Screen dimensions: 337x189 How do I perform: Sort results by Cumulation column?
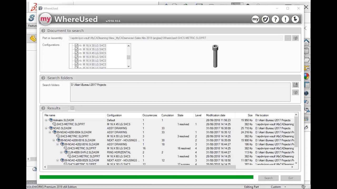click(168, 115)
